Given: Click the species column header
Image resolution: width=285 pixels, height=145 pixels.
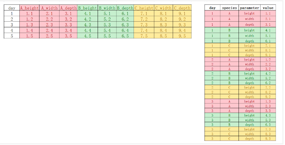Looking at the screenshot, I should point(229,8).
